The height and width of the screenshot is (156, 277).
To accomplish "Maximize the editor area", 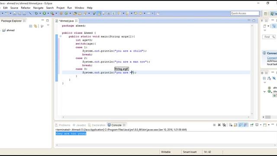I will [254, 20].
